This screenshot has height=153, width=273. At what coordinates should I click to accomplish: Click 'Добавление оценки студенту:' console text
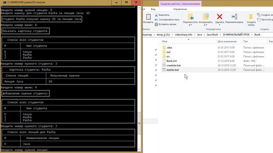point(26,93)
